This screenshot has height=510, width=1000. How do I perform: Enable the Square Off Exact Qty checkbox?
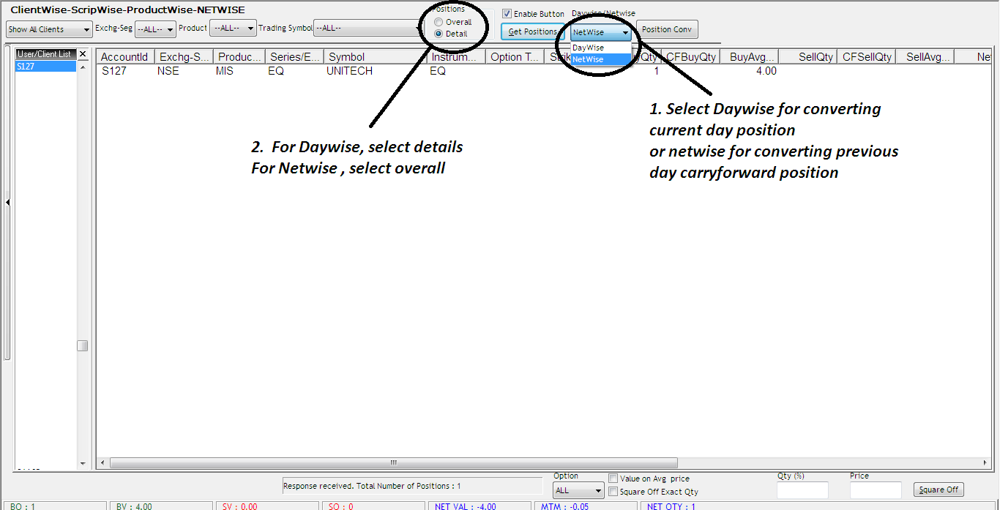(613, 492)
